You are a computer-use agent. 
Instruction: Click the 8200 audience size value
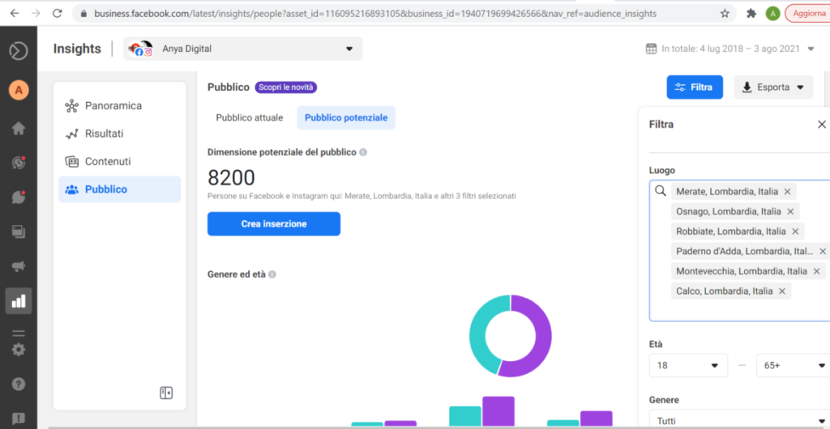point(231,178)
